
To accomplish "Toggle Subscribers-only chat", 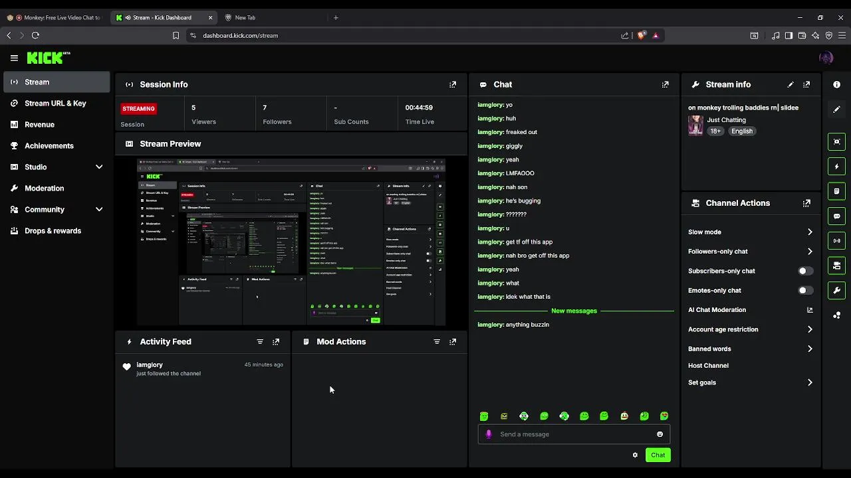I will tap(805, 271).
